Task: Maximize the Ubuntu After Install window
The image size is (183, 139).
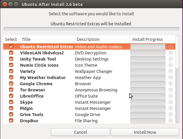Action: tap(16, 4)
